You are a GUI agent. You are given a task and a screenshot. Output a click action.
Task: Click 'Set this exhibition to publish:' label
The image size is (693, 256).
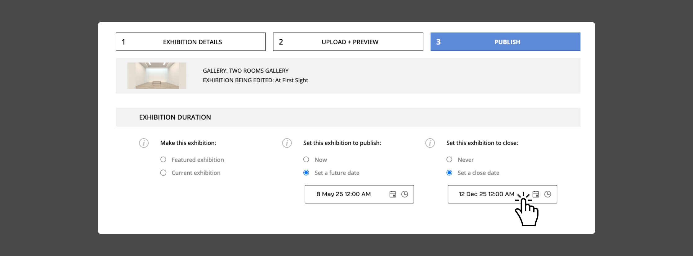(x=342, y=143)
